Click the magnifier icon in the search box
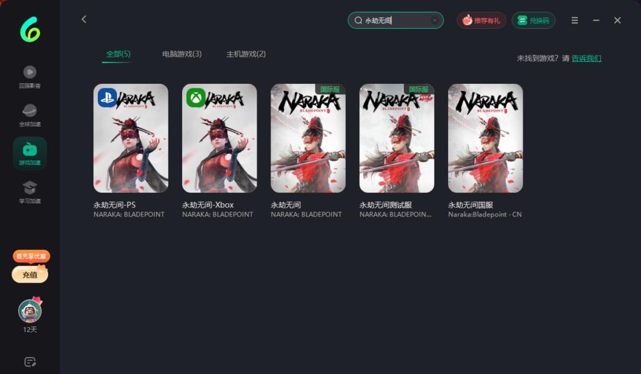The width and height of the screenshot is (641, 374). (358, 21)
